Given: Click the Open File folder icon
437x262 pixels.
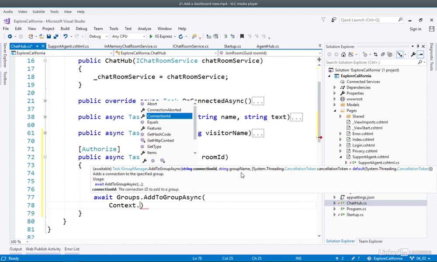Looking at the screenshot, I should click(x=42, y=37).
